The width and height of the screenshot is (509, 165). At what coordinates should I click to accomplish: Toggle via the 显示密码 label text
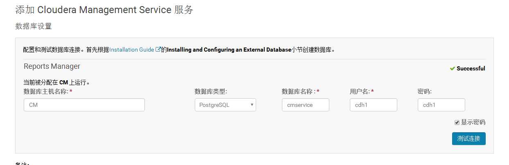click(473, 122)
